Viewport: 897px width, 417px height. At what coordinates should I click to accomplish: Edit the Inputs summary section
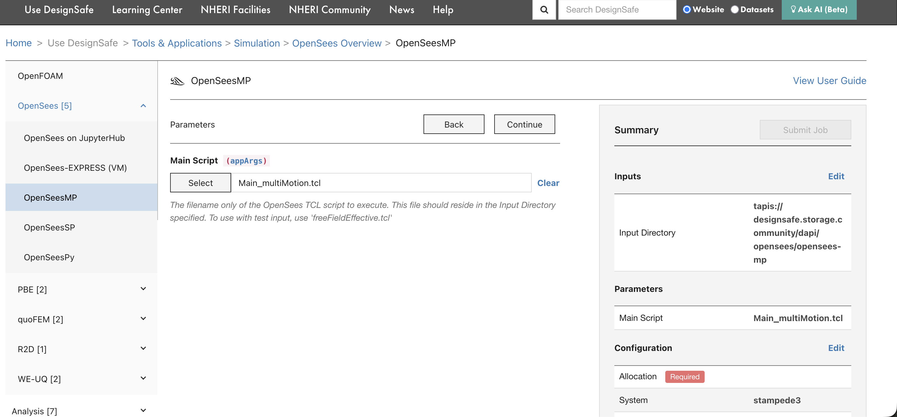[836, 177]
